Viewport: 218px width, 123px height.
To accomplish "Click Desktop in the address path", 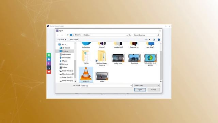I will pos(87,35).
